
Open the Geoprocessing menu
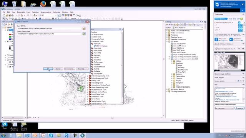click(46, 12)
